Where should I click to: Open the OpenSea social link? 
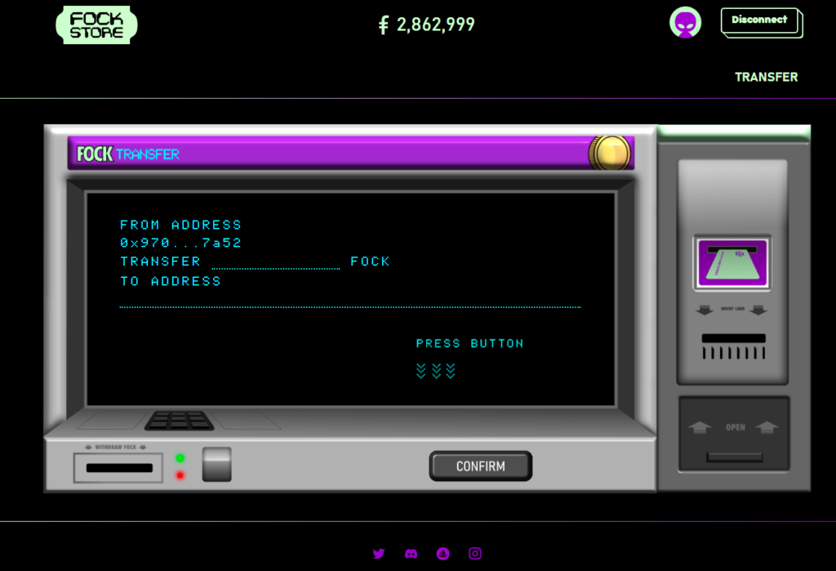coord(443,554)
